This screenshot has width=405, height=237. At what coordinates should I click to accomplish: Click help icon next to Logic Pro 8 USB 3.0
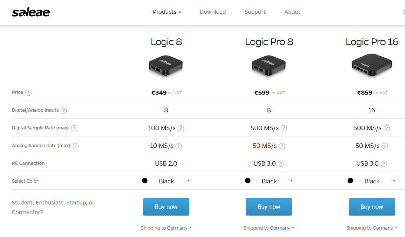[x=281, y=164]
